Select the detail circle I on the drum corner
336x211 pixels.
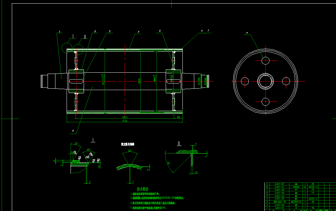[67, 48]
